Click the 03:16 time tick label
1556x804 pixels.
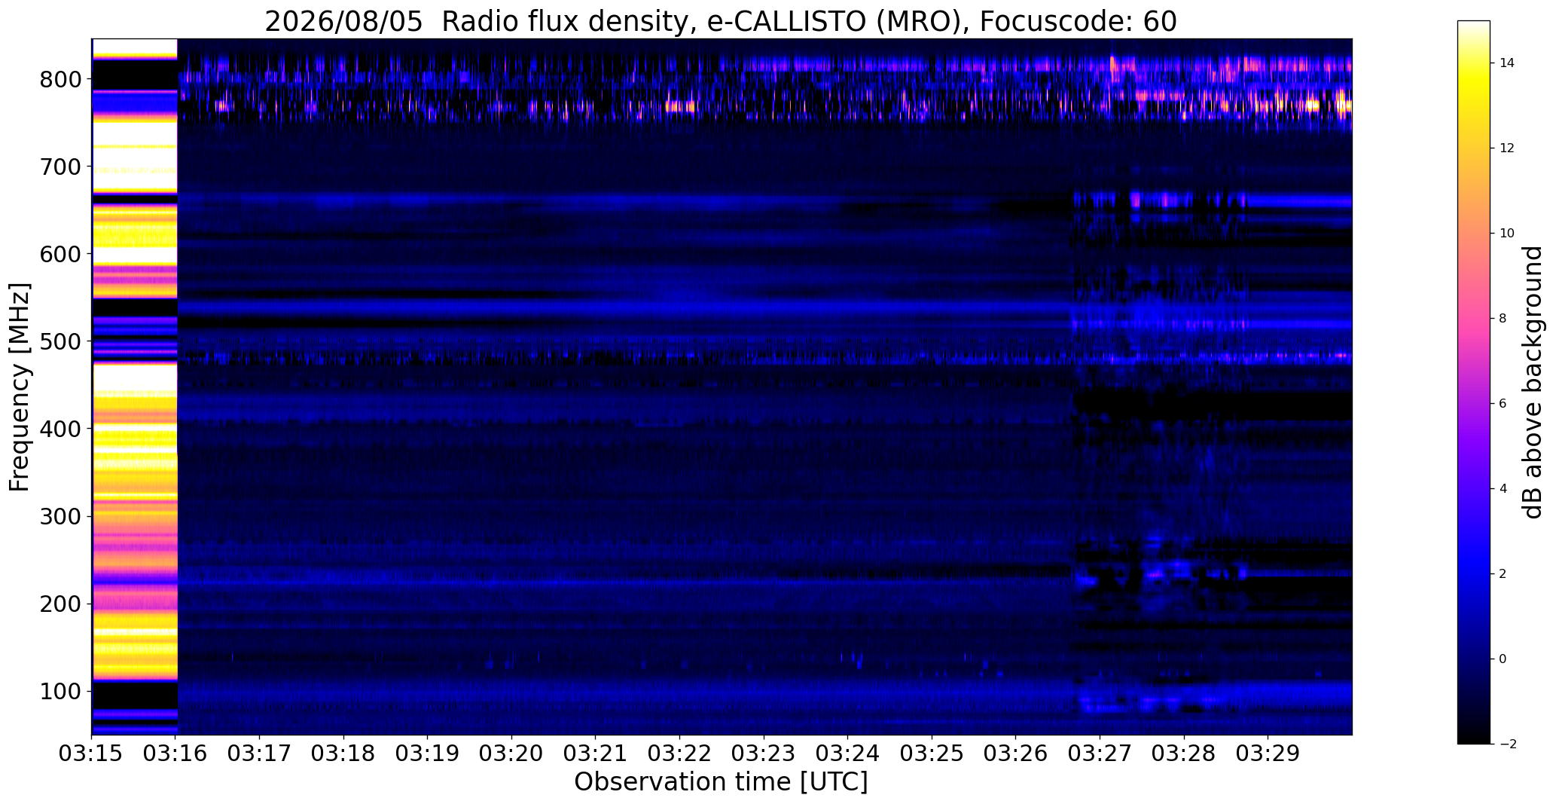tap(175, 754)
